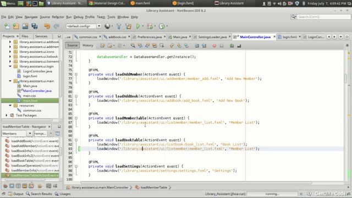Open the Menu button in the OS panel
Image resolution: width=352 pixels, height=198 pixels.
click(x=8, y=3)
